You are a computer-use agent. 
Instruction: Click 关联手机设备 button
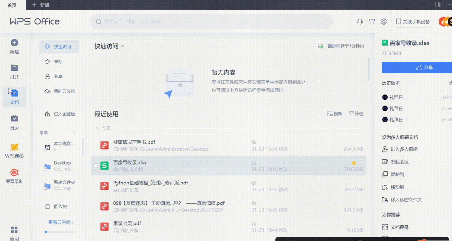413,22
